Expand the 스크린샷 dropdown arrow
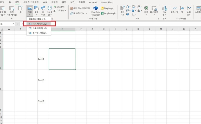Screen dimensions: 201x124 65,10
